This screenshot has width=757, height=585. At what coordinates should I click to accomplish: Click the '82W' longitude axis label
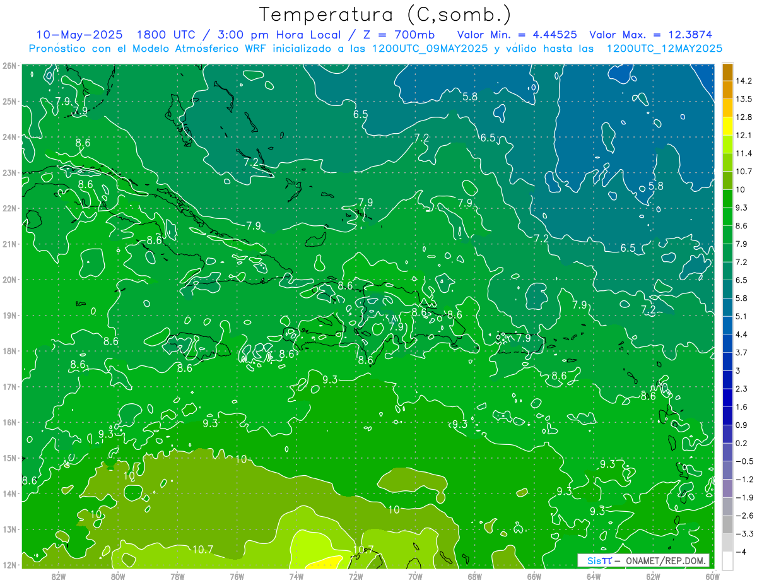tap(59, 576)
